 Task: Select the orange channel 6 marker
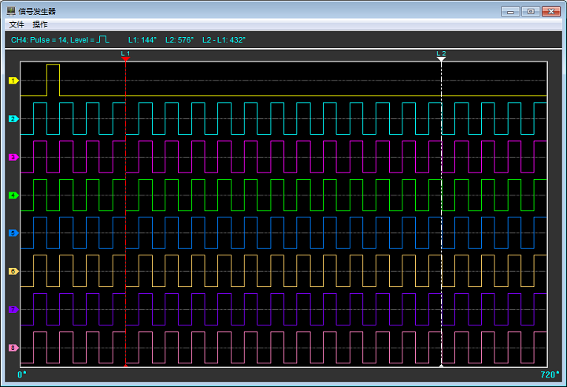pyautogui.click(x=13, y=272)
